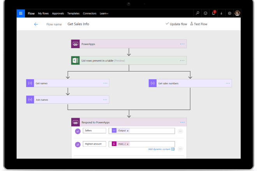Open the Sellers row options menu
The width and height of the screenshot is (257, 171).
point(180,131)
